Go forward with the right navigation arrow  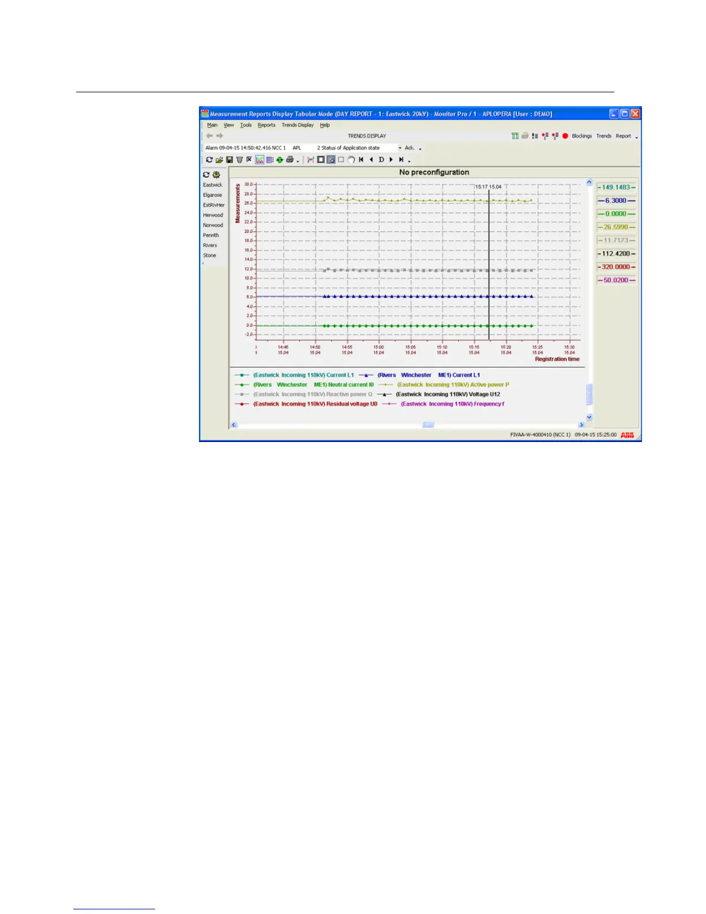220,136
